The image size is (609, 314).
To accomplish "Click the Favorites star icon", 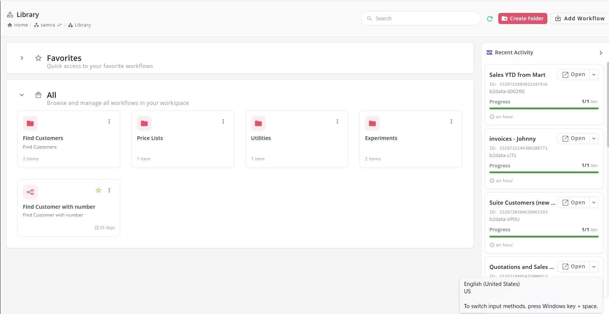I will 38,58.
